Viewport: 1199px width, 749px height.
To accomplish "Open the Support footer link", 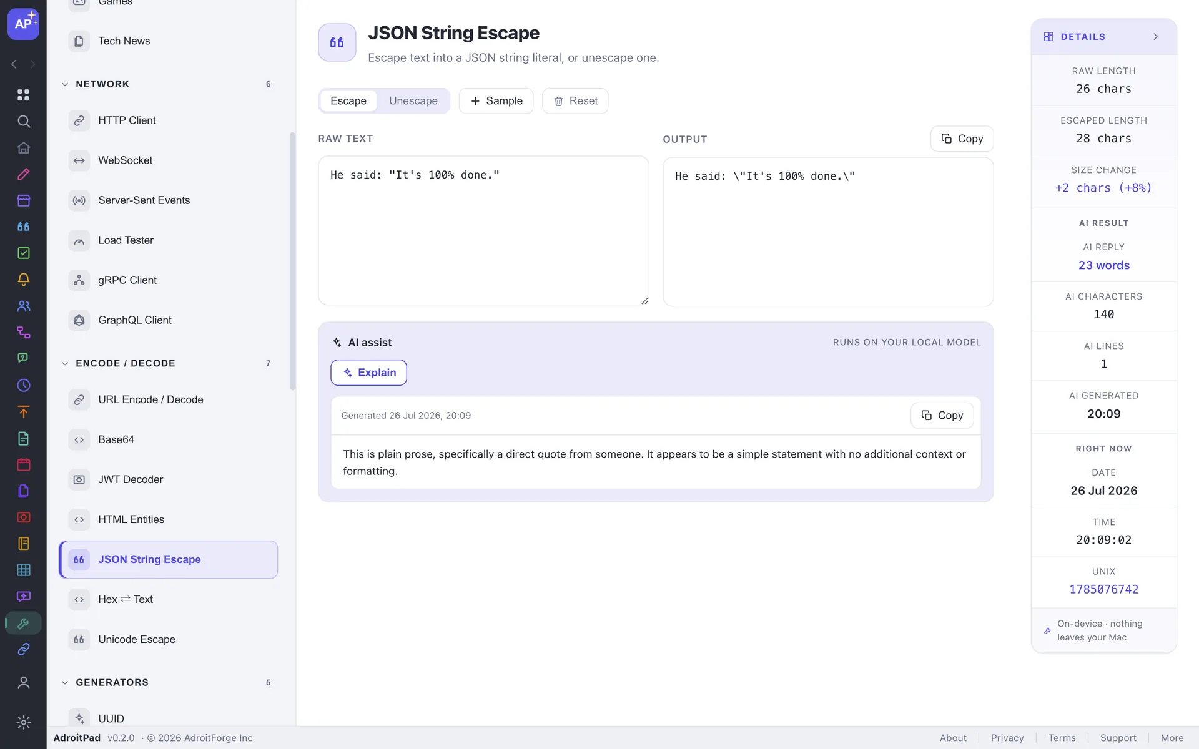I will pyautogui.click(x=1118, y=738).
